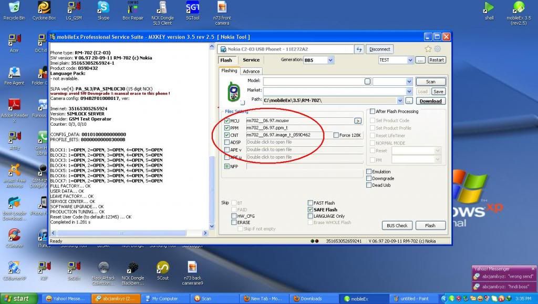Click the Disconnect button
This screenshot has height=304, width=538.
[x=379, y=49]
